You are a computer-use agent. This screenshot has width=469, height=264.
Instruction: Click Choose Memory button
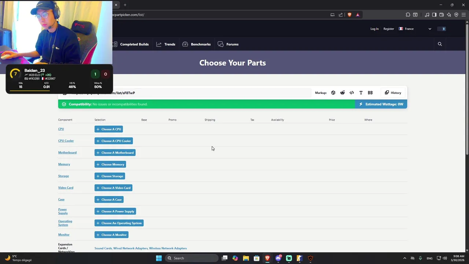tap(110, 164)
